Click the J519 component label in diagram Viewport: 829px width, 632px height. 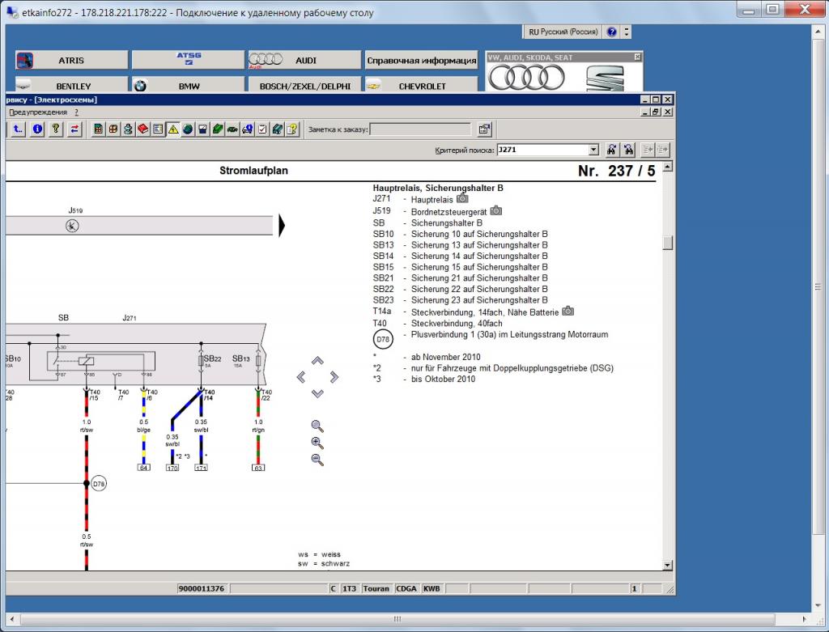pyautogui.click(x=75, y=210)
